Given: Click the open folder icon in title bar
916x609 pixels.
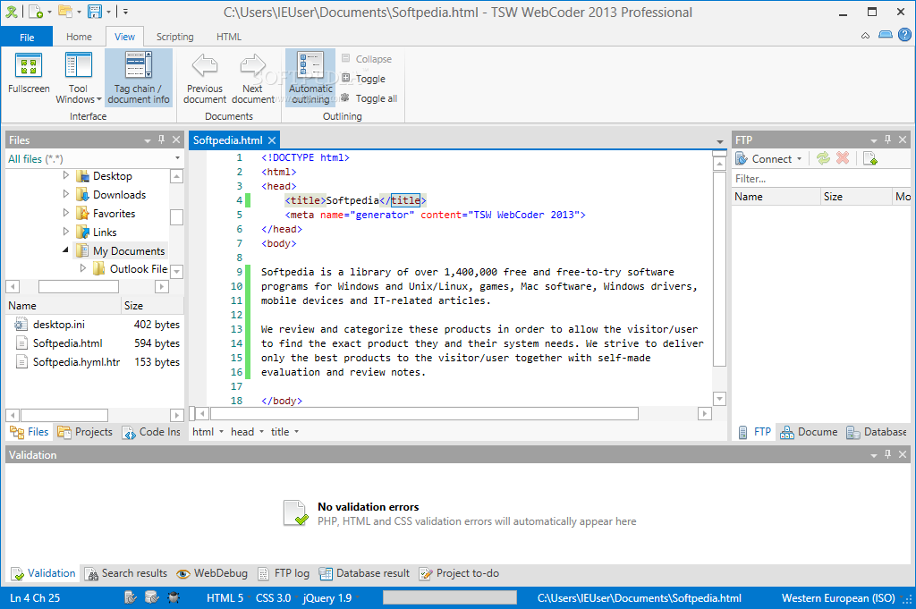Looking at the screenshot, I should (65, 12).
